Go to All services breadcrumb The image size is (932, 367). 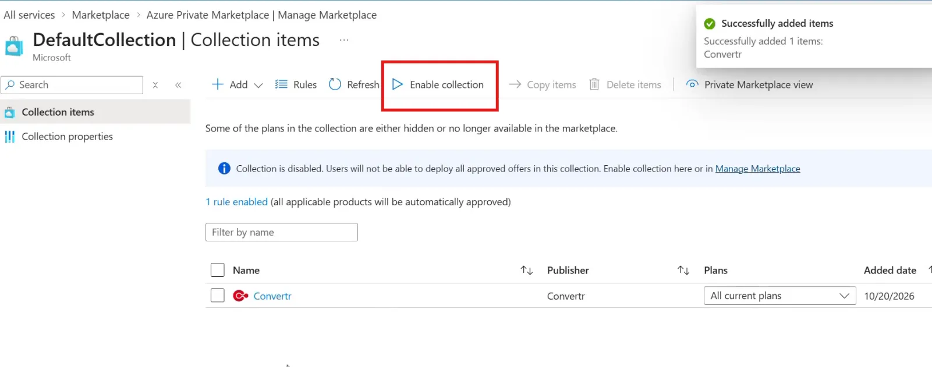pyautogui.click(x=29, y=15)
